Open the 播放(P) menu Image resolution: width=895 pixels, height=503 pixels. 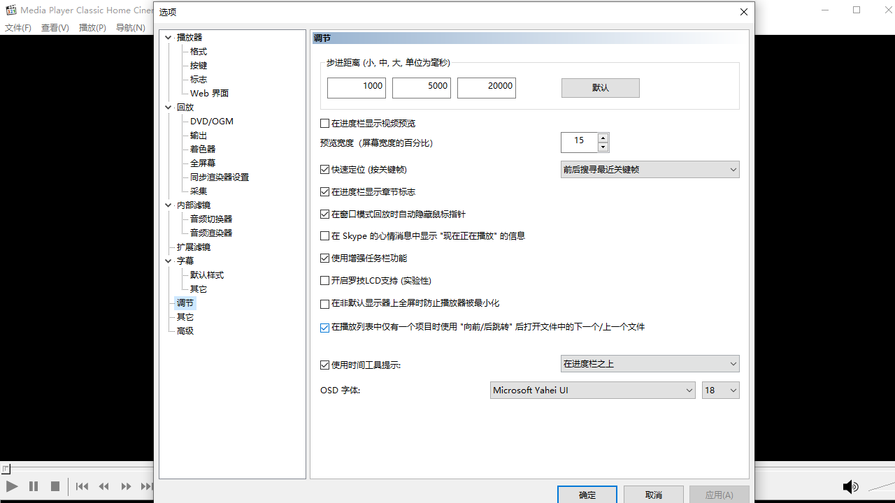[x=92, y=27]
